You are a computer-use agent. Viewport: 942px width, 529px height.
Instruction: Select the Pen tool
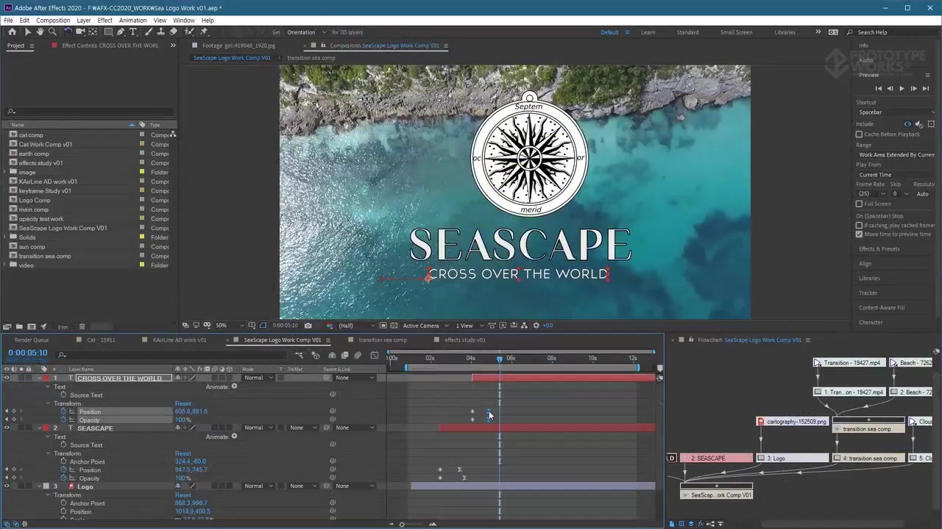121,32
